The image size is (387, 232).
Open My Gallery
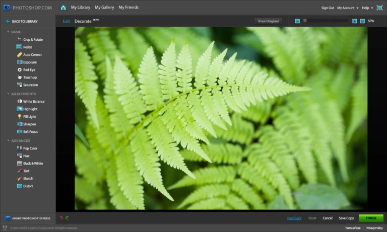(104, 8)
